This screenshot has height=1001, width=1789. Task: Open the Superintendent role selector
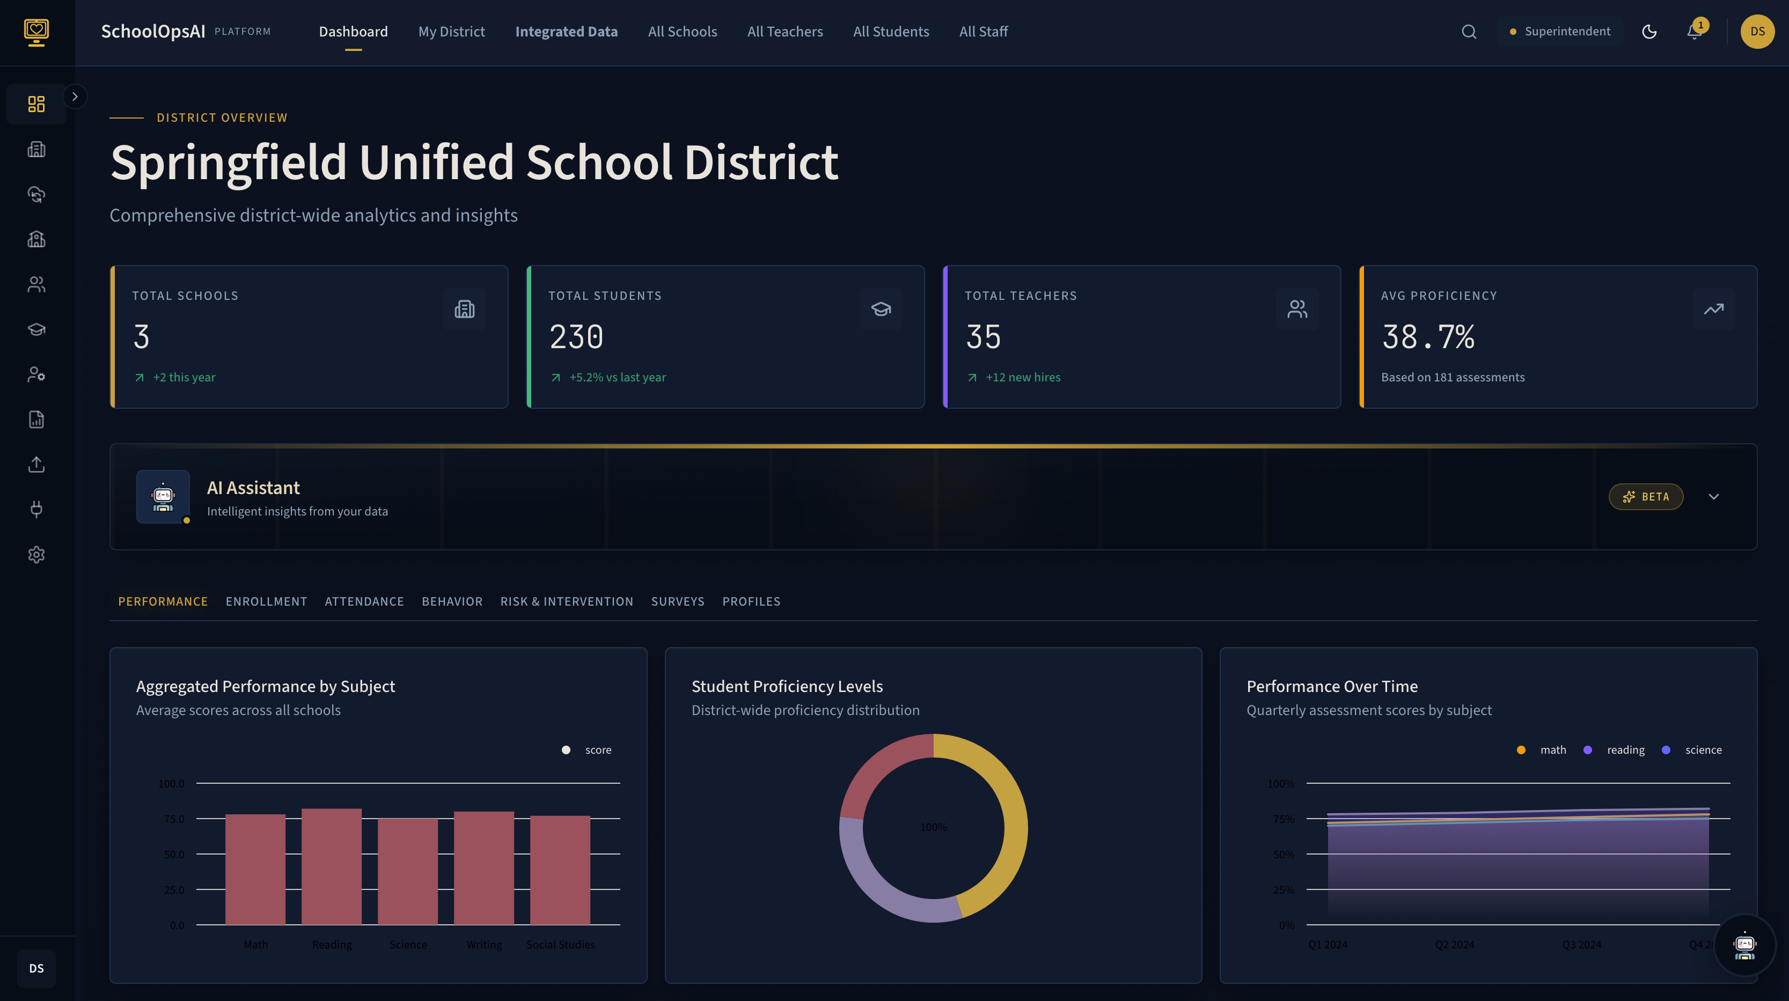(x=1559, y=31)
